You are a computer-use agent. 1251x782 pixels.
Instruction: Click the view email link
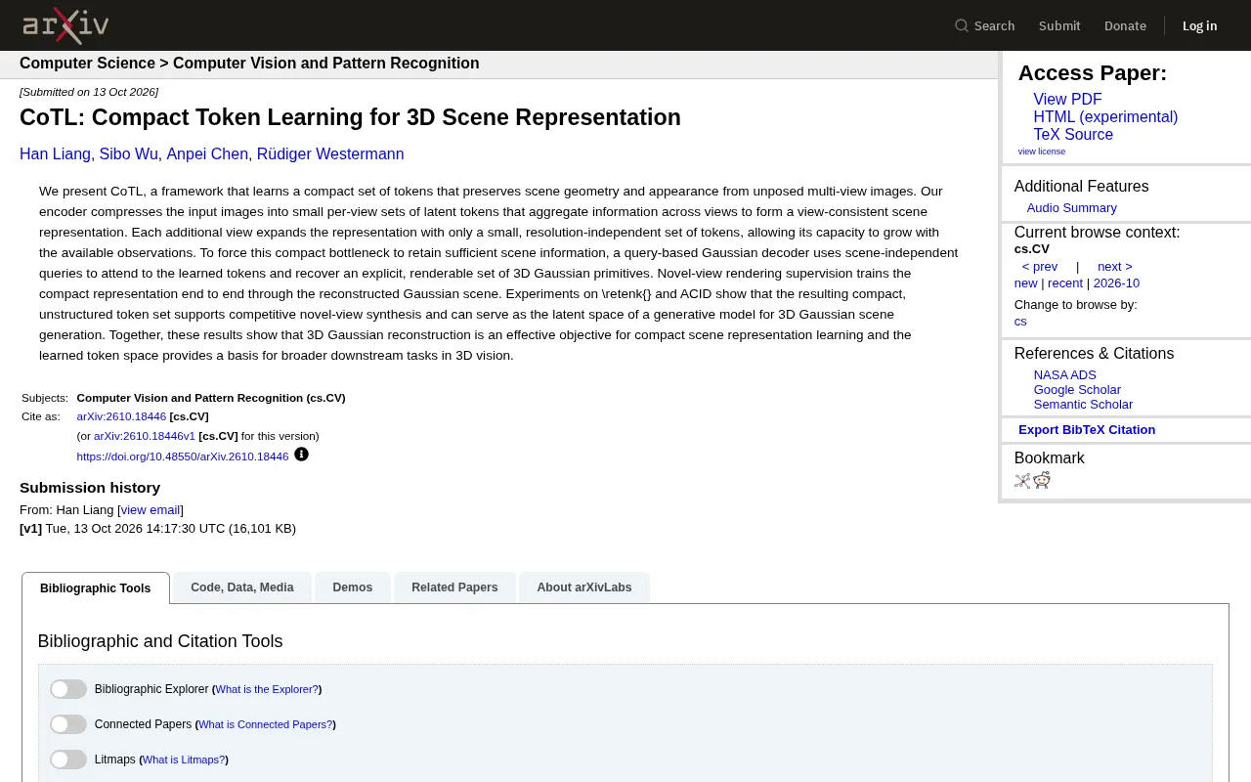[151, 510]
